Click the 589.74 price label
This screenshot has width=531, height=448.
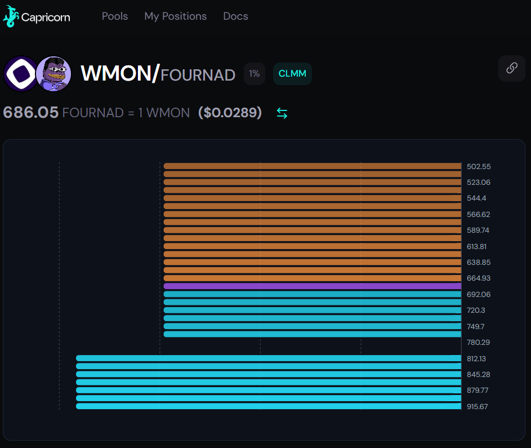pyautogui.click(x=478, y=230)
